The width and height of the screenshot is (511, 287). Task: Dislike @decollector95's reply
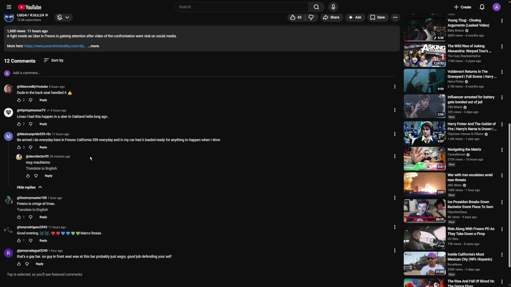coord(36,176)
